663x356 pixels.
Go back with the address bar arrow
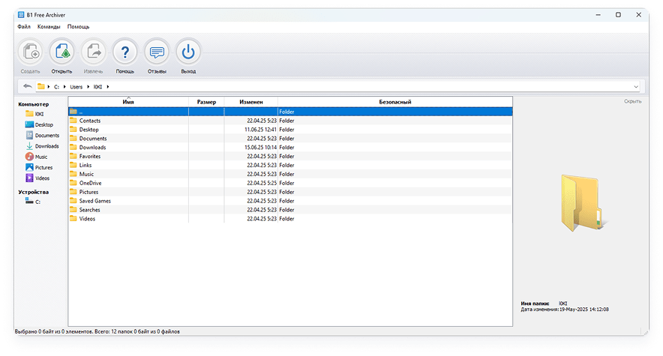click(x=28, y=86)
